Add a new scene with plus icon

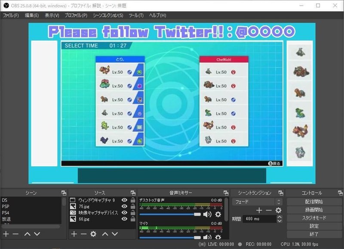click(6, 234)
